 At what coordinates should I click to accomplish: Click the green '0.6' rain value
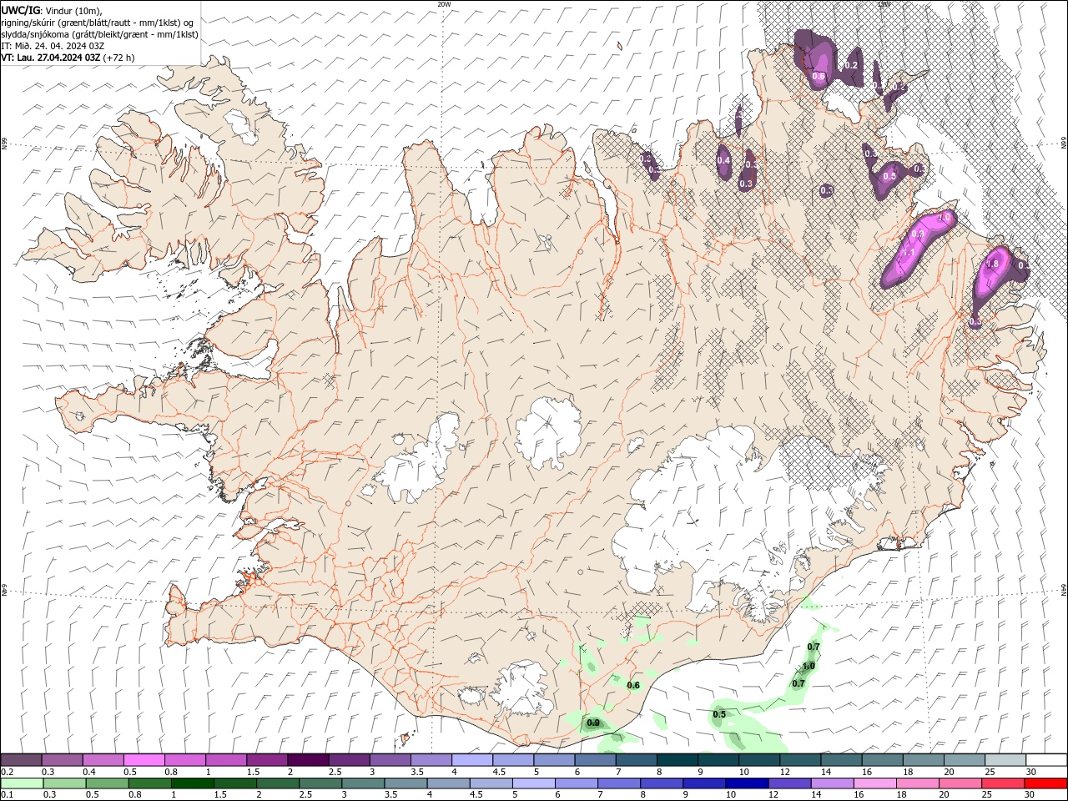[x=633, y=686]
